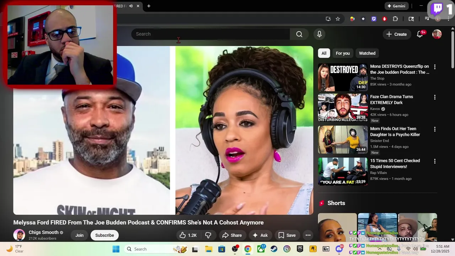The width and height of the screenshot is (455, 256).
Task: Select the All filter chip
Action: tap(324, 53)
